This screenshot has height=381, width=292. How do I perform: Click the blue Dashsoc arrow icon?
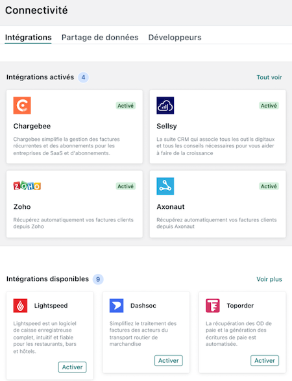coord(116,306)
